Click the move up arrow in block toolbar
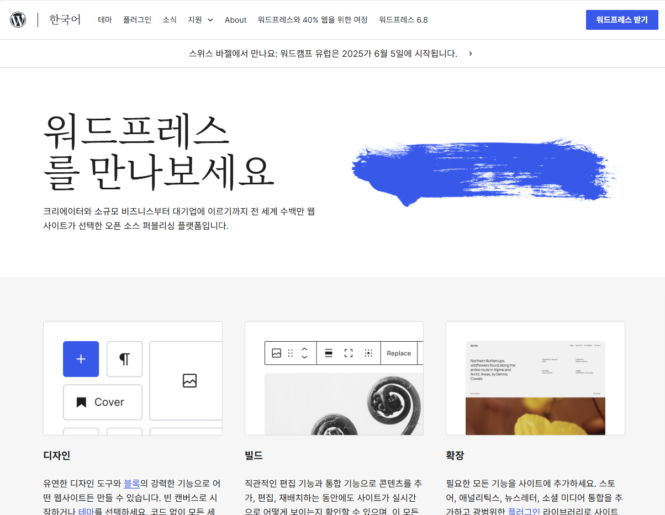 click(x=304, y=349)
